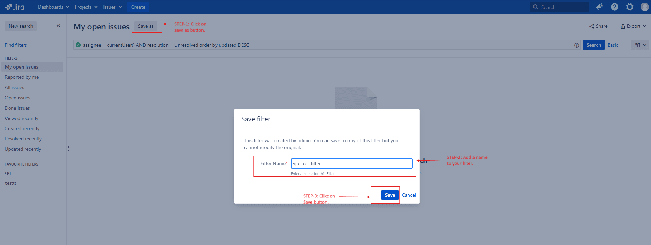
Task: Switch to Basic search mode
Action: (613, 45)
